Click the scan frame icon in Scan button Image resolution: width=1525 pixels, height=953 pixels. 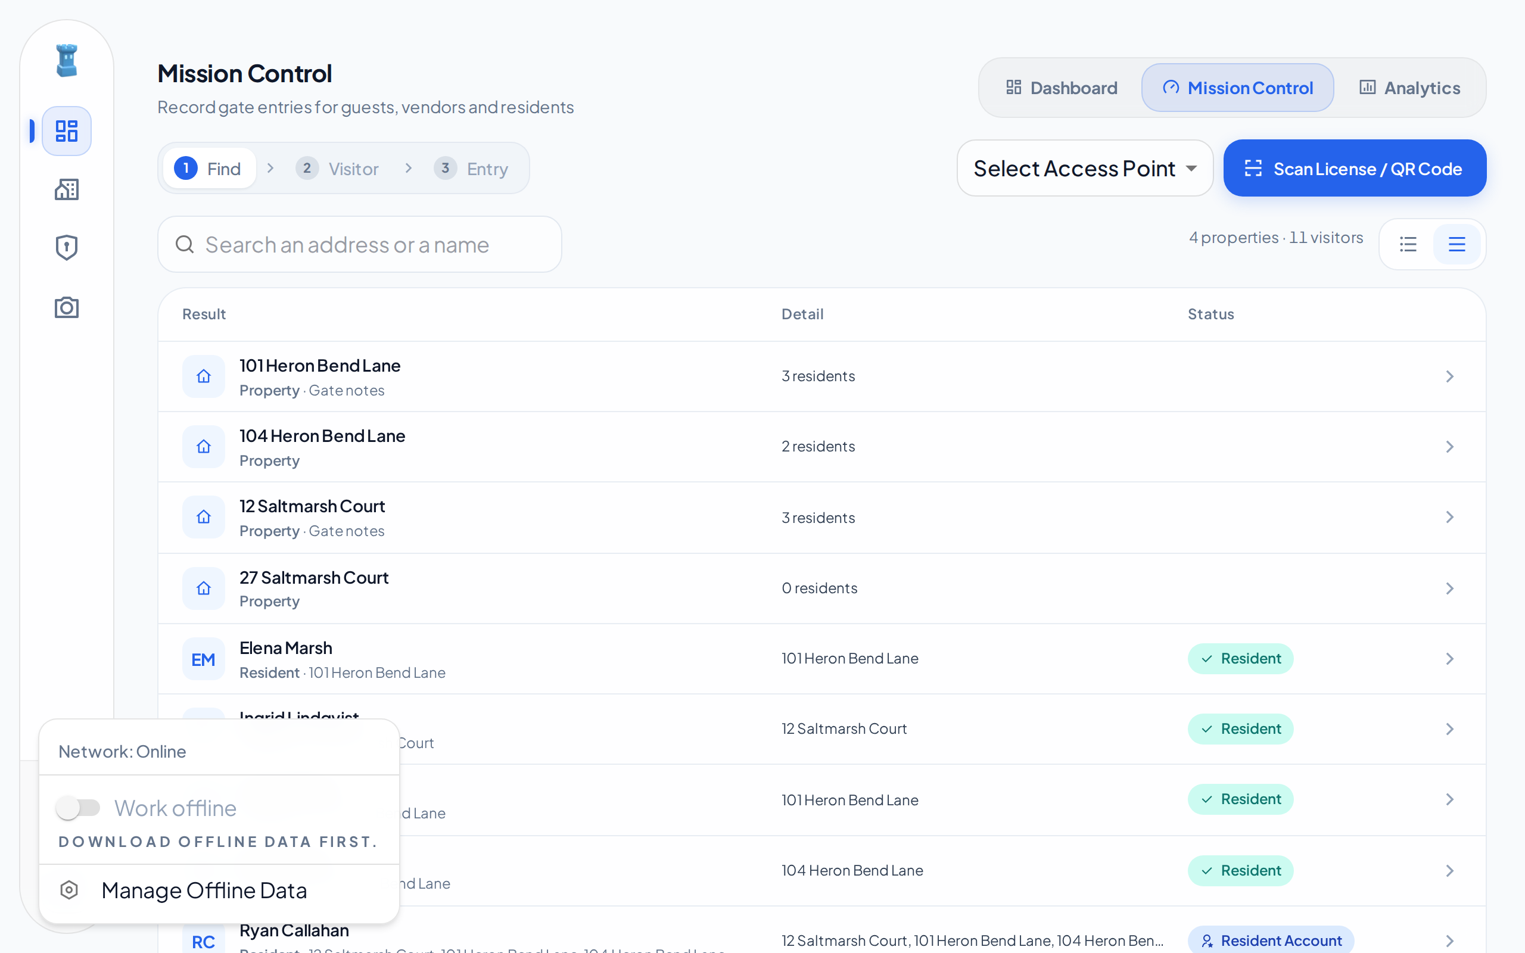[x=1253, y=169]
